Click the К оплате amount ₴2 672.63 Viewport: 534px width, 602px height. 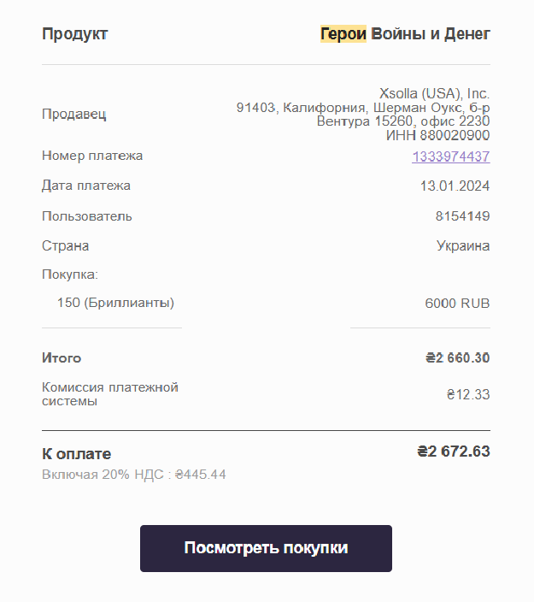454,451
